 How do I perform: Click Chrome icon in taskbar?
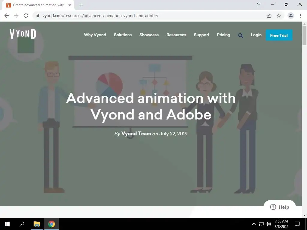(x=52, y=224)
